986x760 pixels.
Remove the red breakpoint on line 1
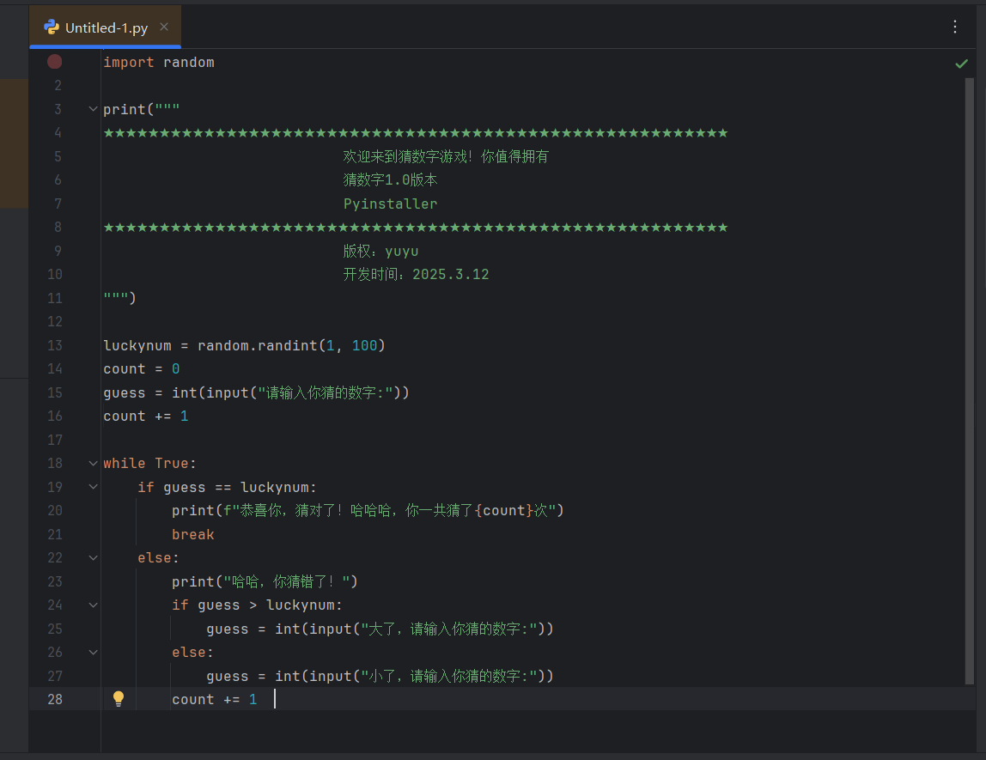[55, 62]
